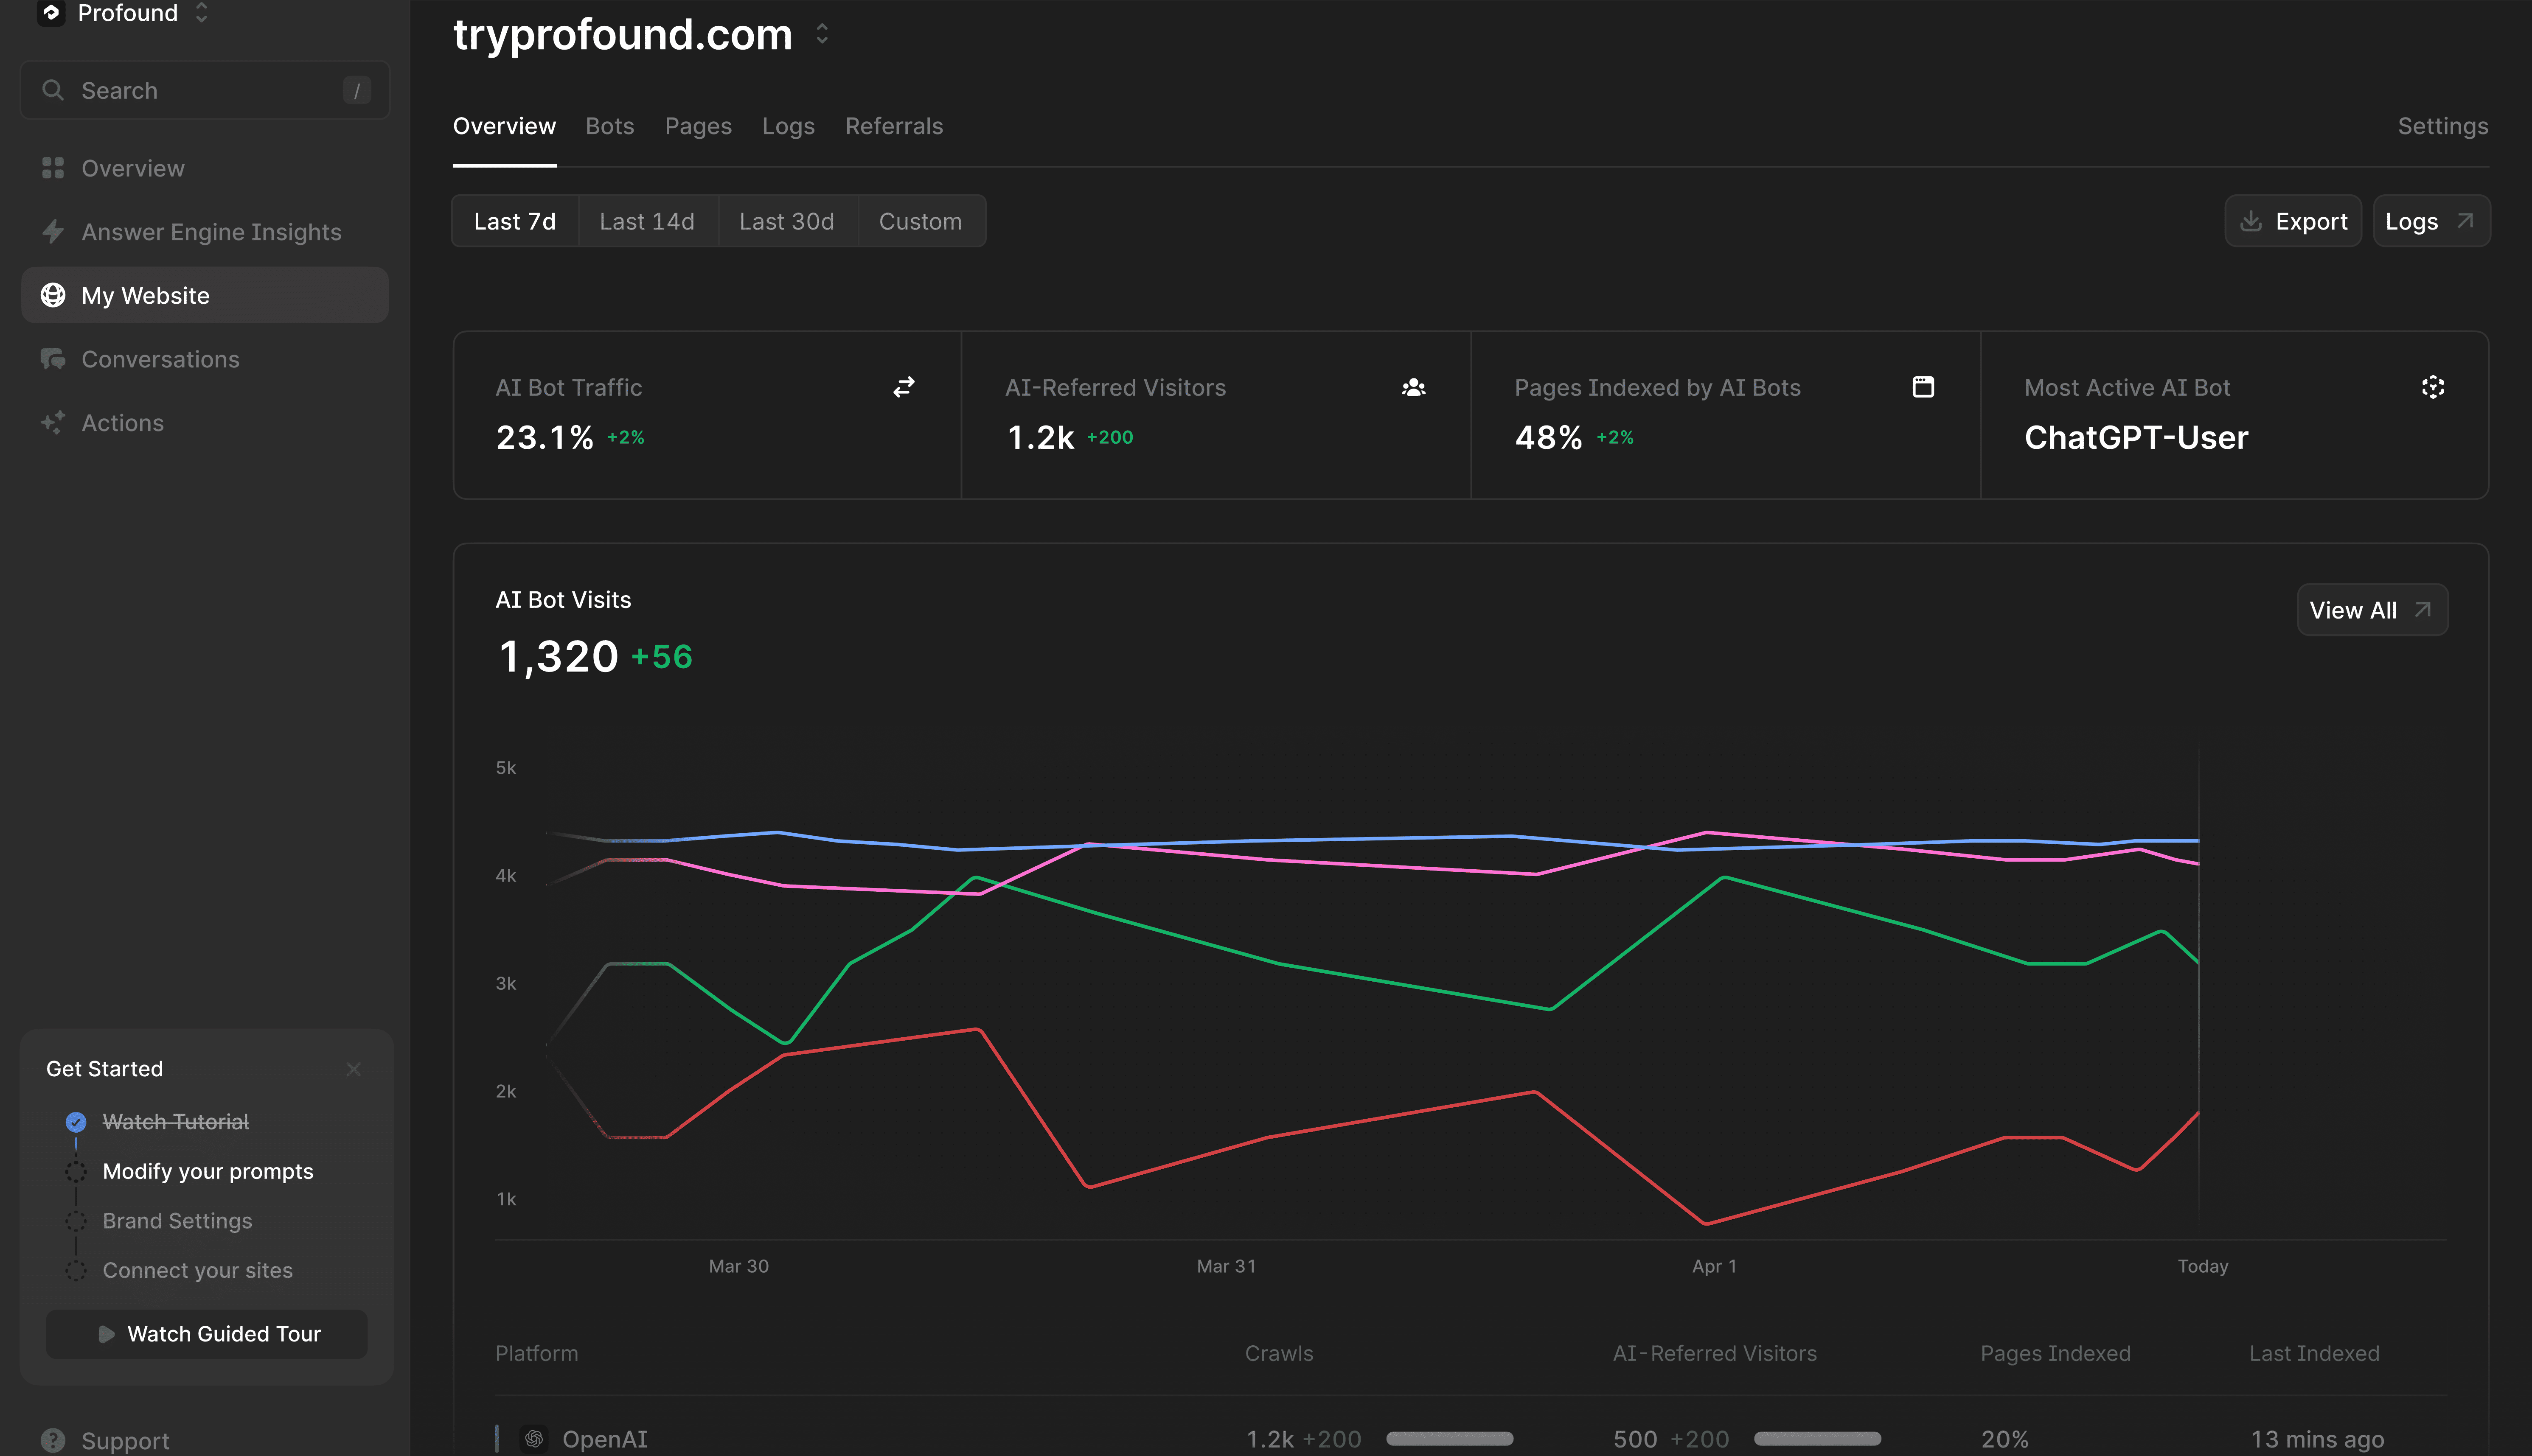Open the Connect your sites step

point(198,1270)
